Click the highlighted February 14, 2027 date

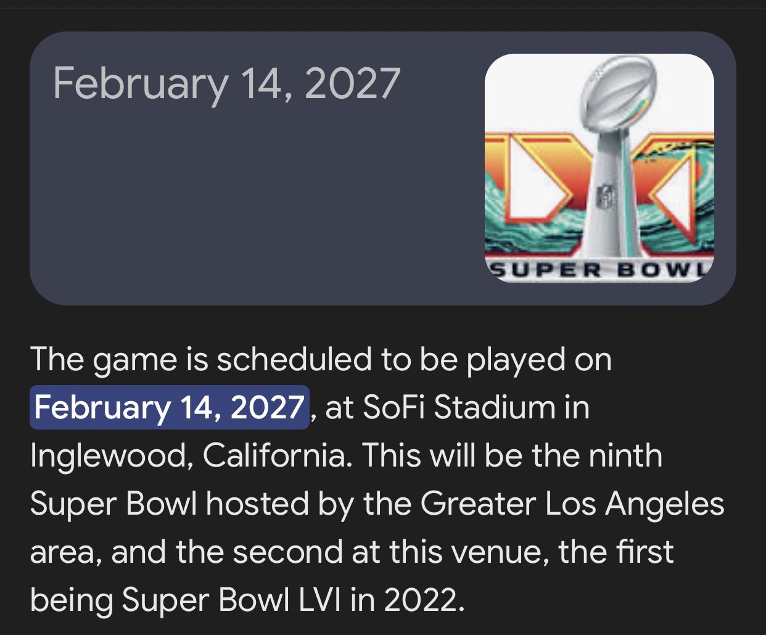click(169, 407)
